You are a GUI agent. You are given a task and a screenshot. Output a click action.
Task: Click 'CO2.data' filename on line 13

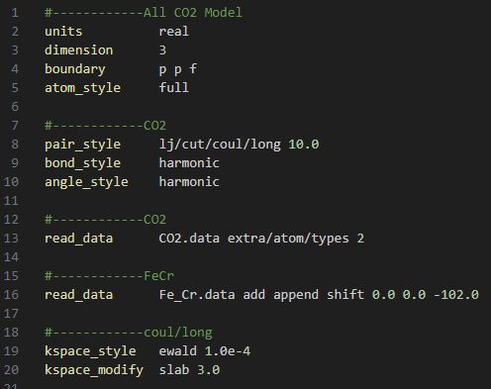pos(189,239)
